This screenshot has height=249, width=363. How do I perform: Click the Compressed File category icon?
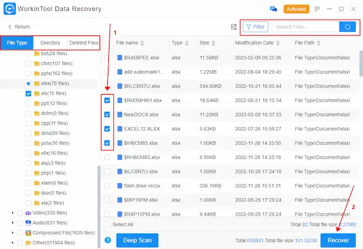pyautogui.click(x=28, y=233)
